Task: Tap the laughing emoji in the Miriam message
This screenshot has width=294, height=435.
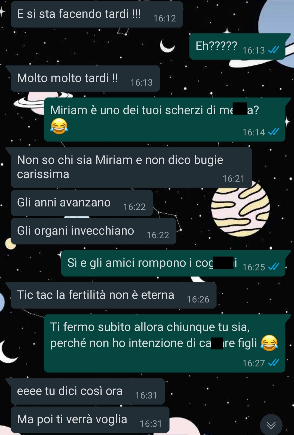Action: pos(59,126)
